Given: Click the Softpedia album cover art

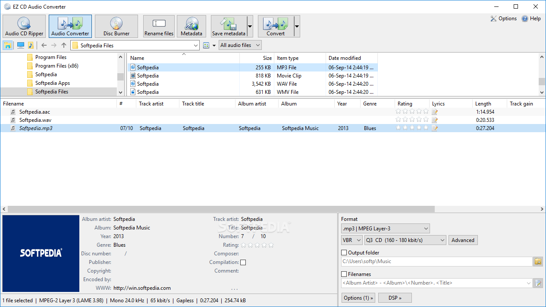Looking at the screenshot, I should pyautogui.click(x=41, y=253).
